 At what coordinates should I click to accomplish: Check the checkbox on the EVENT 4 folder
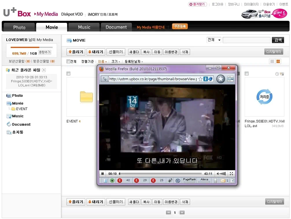tap(68, 74)
